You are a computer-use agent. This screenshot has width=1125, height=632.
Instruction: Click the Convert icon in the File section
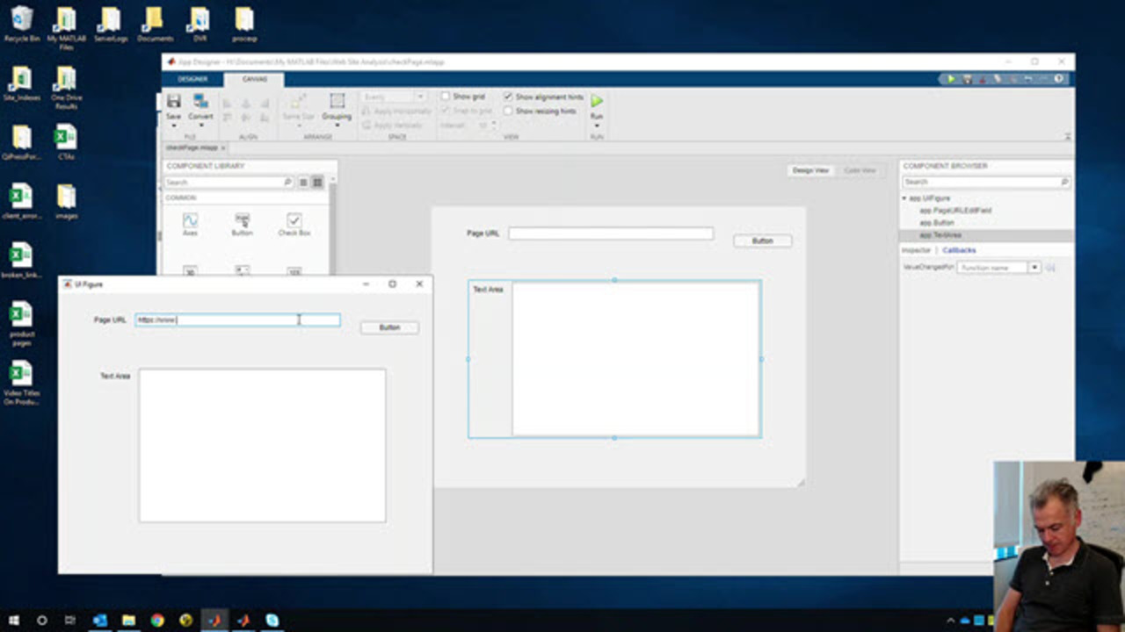200,102
